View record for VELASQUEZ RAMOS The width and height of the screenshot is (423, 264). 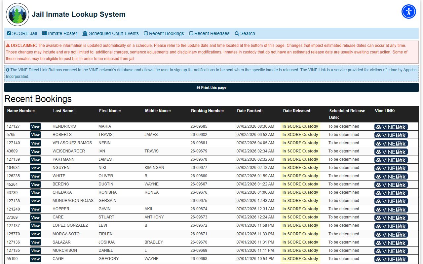tap(35, 143)
